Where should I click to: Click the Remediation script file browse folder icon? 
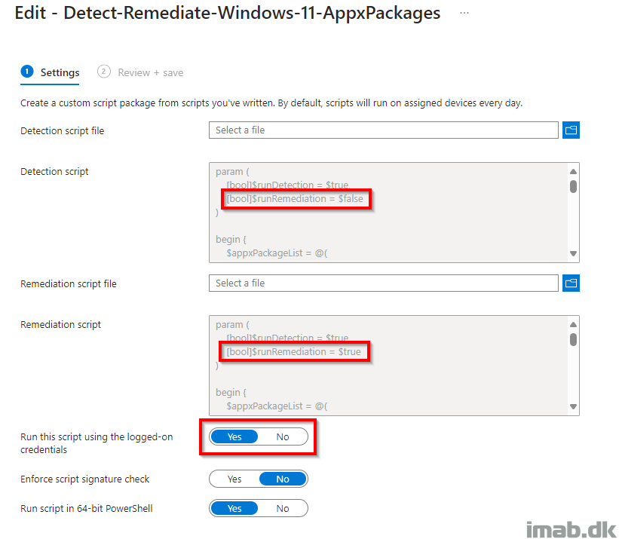point(571,283)
